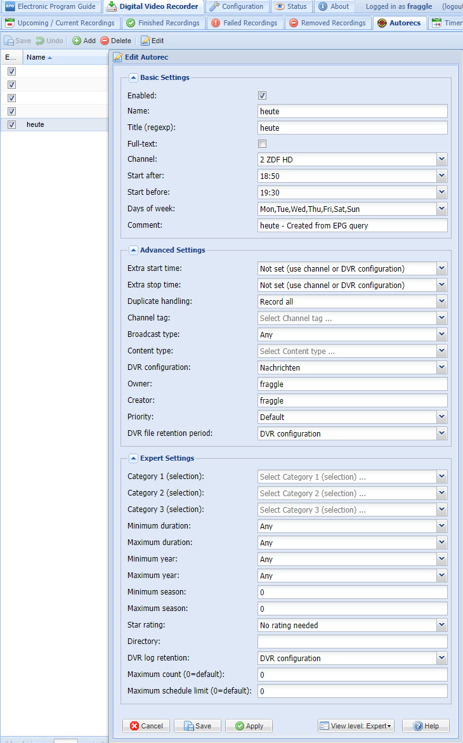Toggle second autorec row checkbox
463x743 pixels.
point(12,85)
